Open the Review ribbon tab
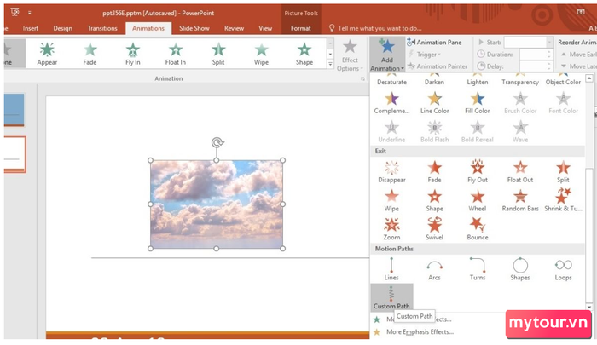This screenshot has width=597, height=345. click(x=234, y=28)
